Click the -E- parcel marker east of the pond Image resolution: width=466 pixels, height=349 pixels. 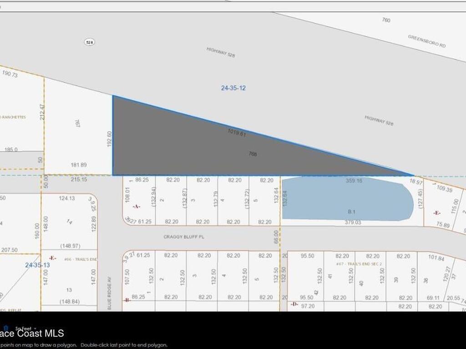(436, 212)
